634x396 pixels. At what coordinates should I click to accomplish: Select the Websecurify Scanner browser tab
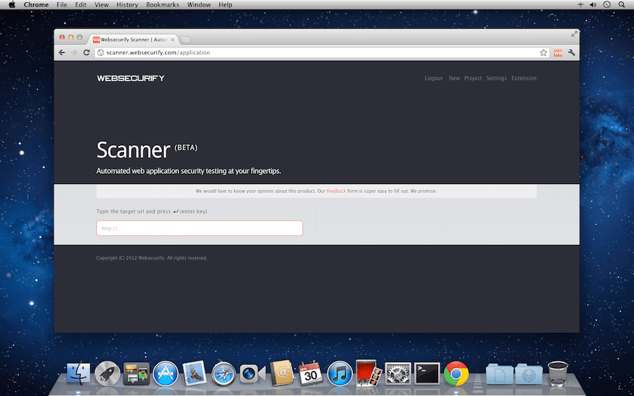(x=133, y=40)
